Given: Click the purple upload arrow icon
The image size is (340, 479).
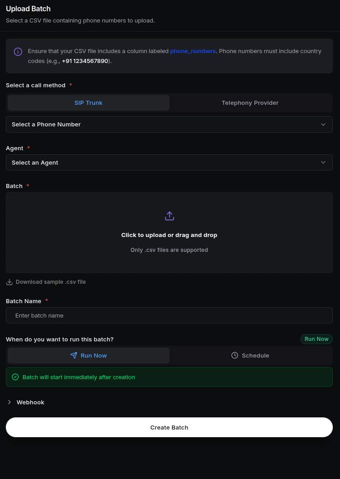Looking at the screenshot, I should (169, 216).
